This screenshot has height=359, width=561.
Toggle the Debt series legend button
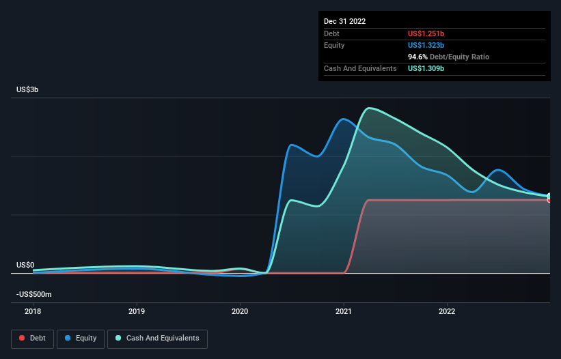33,339
